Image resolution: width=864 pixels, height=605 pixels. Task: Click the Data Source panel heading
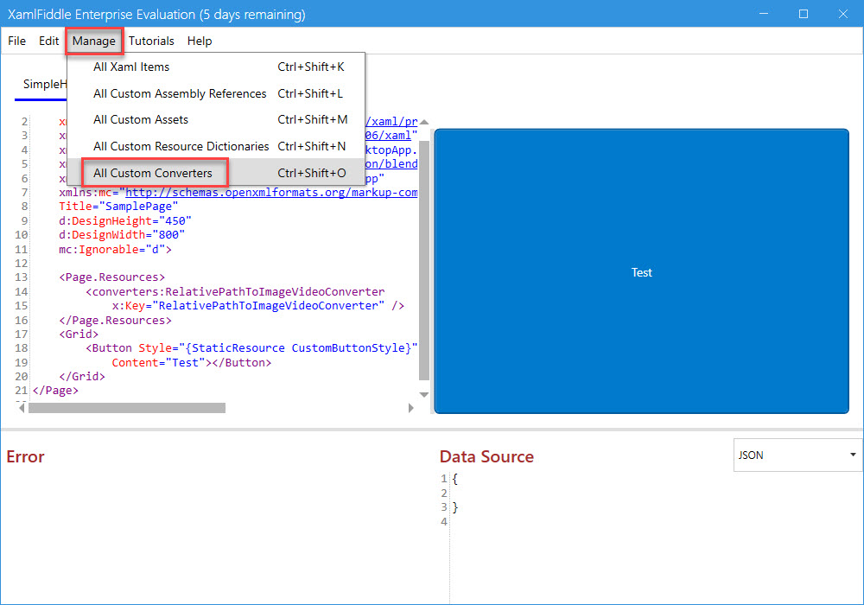pyautogui.click(x=486, y=456)
